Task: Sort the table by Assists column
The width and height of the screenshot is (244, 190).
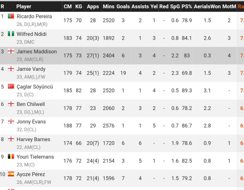Action: point(140,7)
